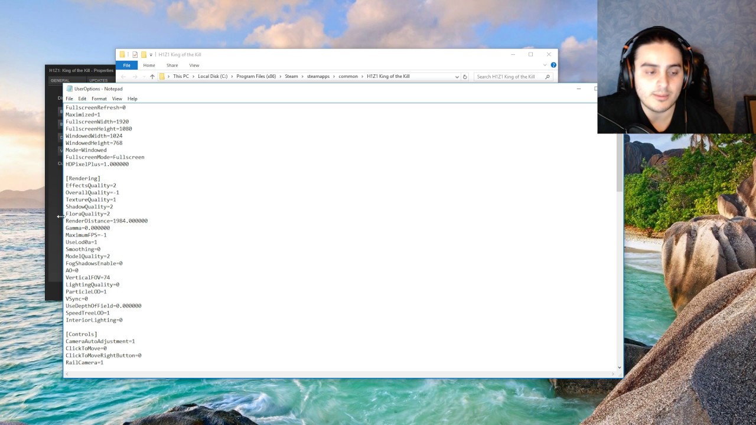This screenshot has height=425, width=756.
Task: Click the line MaximumFPS=-1
Action: coord(86,235)
